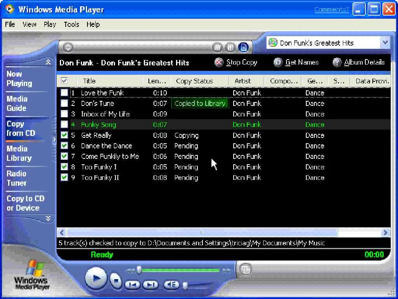Check the Love the Funk track box
398x299 pixels.
click(64, 93)
